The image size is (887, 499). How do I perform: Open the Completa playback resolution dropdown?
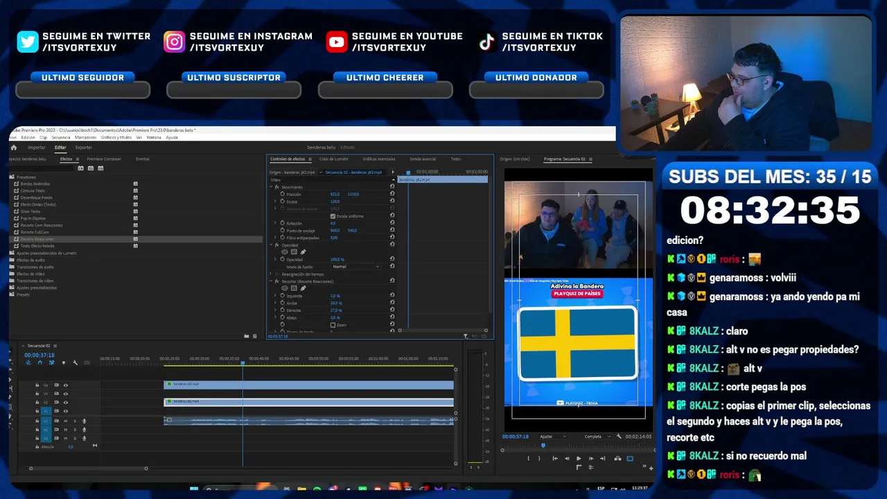point(597,437)
